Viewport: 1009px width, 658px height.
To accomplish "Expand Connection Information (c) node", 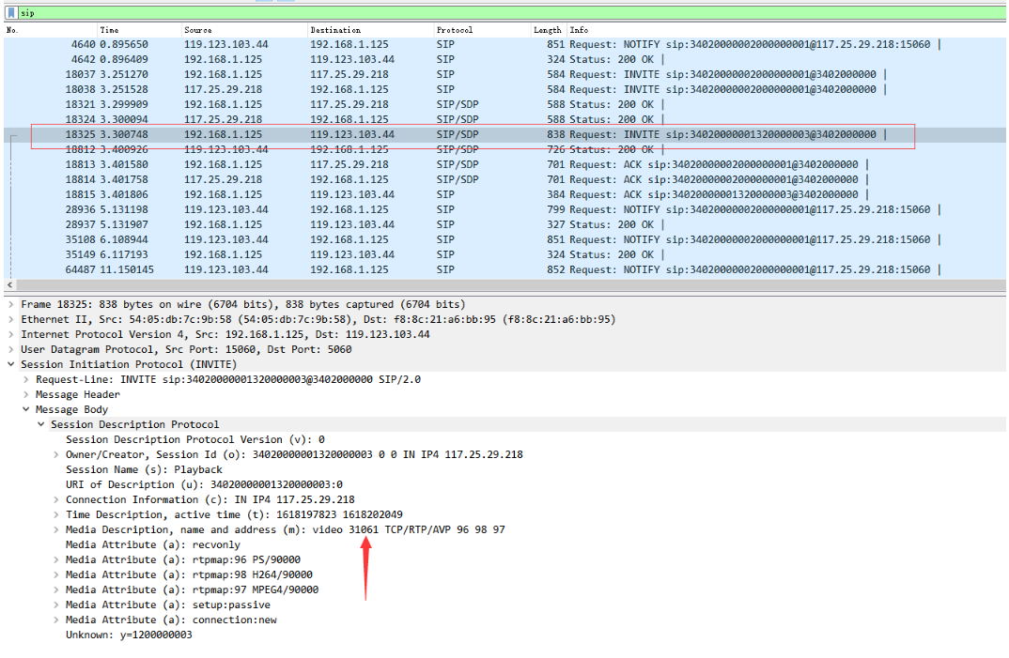I will tap(56, 499).
